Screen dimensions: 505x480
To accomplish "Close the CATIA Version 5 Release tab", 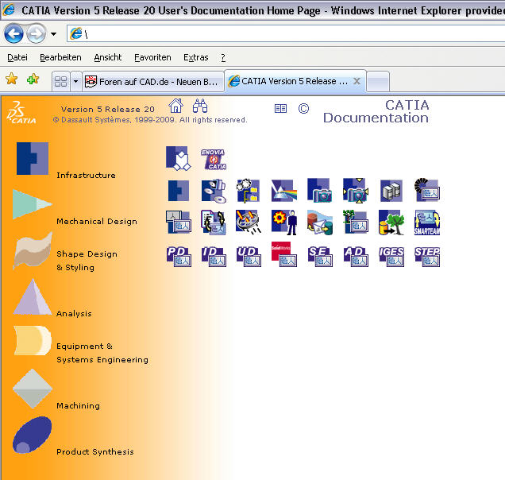I will coord(357,81).
